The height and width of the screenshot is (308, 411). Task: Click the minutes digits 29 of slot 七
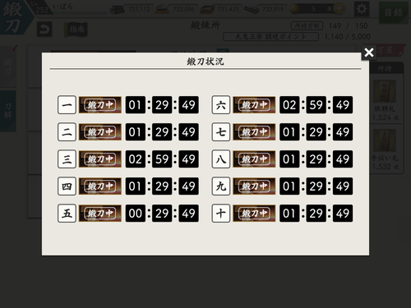316,132
